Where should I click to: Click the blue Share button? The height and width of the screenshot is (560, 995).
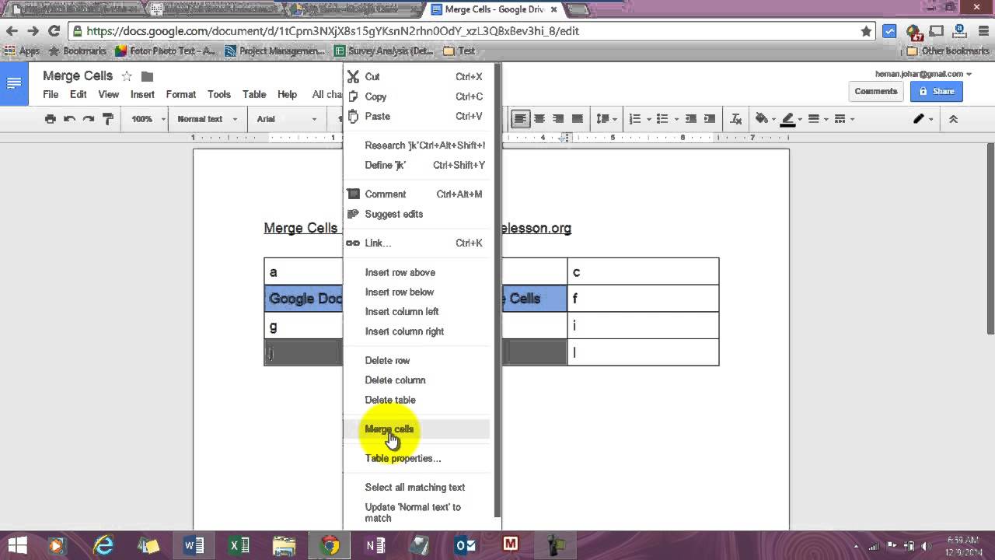[x=937, y=91]
